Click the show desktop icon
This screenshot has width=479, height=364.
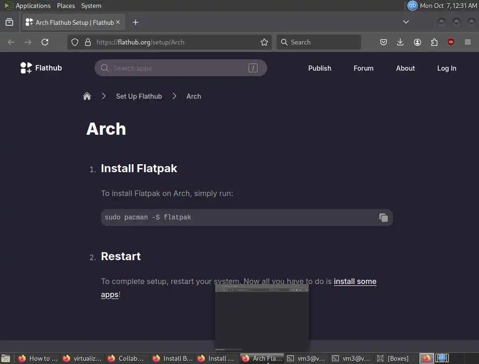pos(6,358)
